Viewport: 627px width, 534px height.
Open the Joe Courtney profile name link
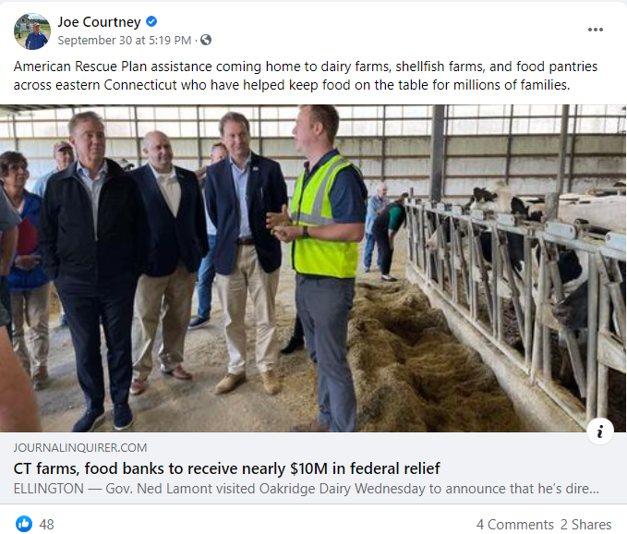coord(99,21)
